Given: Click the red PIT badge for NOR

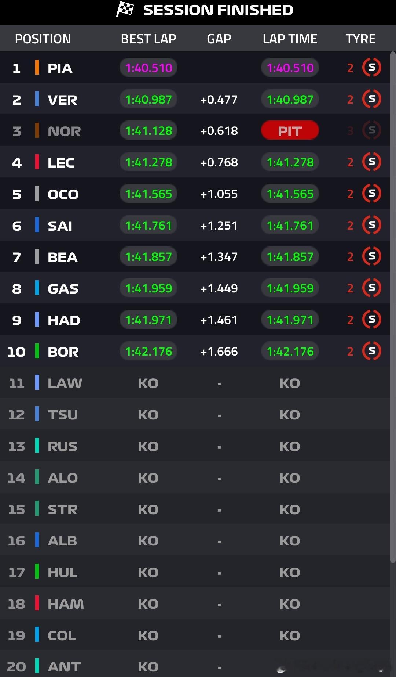Looking at the screenshot, I should [290, 130].
